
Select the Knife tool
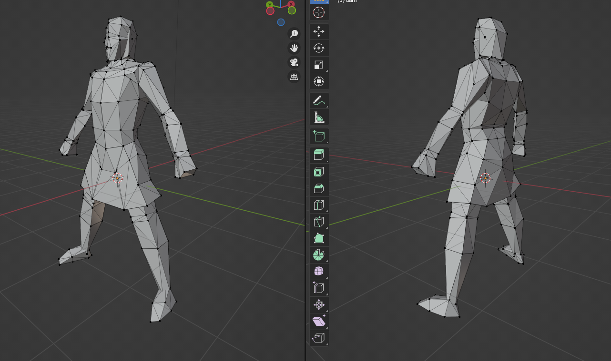click(319, 222)
